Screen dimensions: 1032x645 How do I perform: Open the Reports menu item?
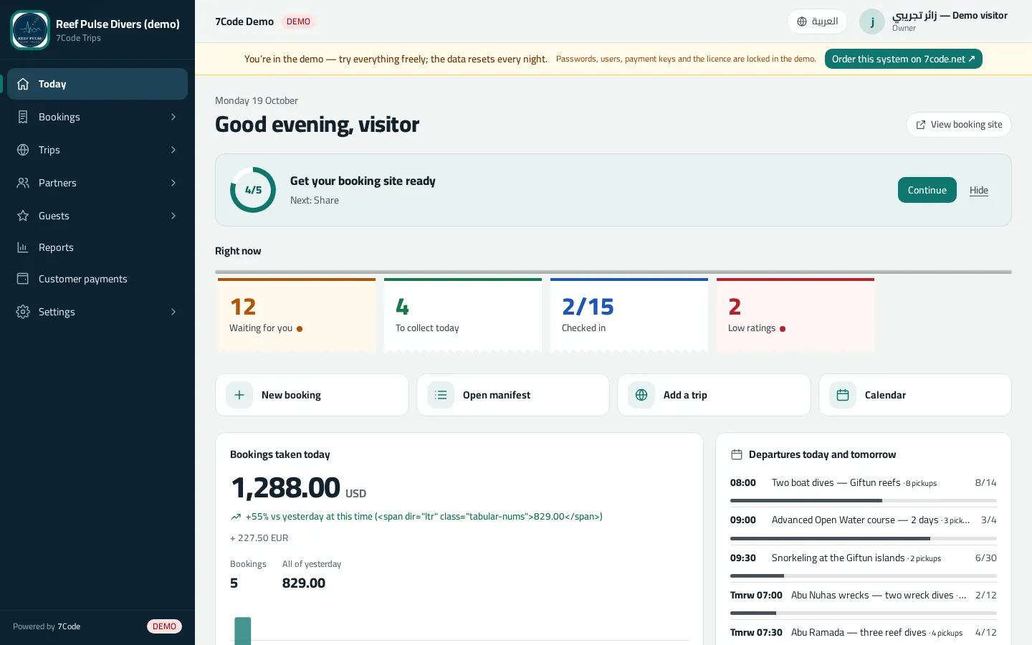[97, 247]
